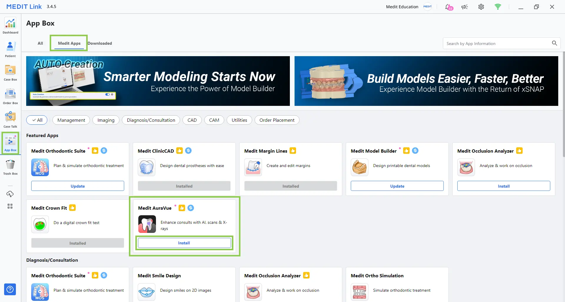Screen dimensions: 565x302
Task: Filter apps by CAM category
Action: 214,120
